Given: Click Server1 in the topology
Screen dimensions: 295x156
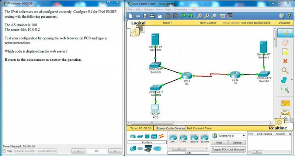Looking at the screenshot, I should [263, 47].
